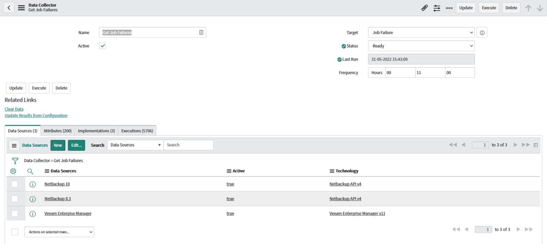Image resolution: width=547 pixels, height=244 pixels.
Task: Click the list Search text field
Action: pos(188,145)
